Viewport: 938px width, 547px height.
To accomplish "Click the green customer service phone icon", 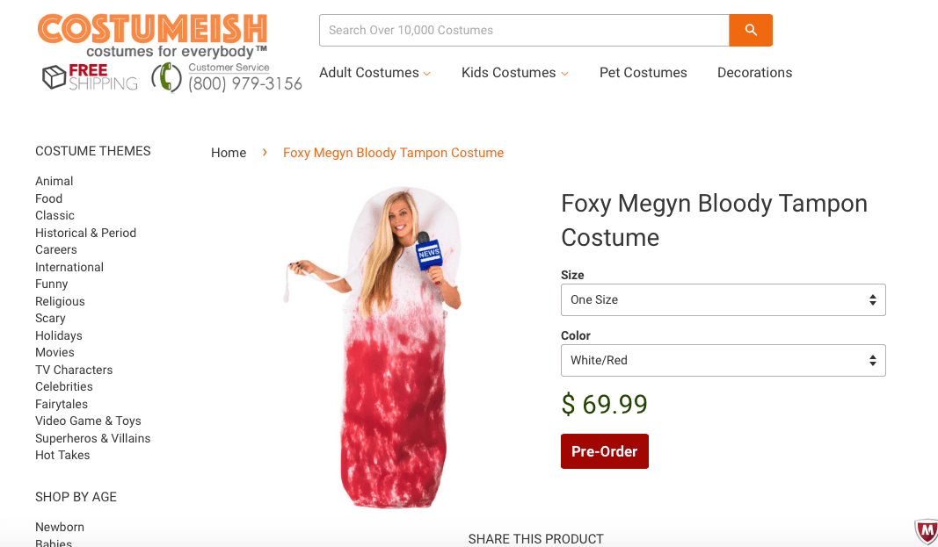I will pos(166,78).
